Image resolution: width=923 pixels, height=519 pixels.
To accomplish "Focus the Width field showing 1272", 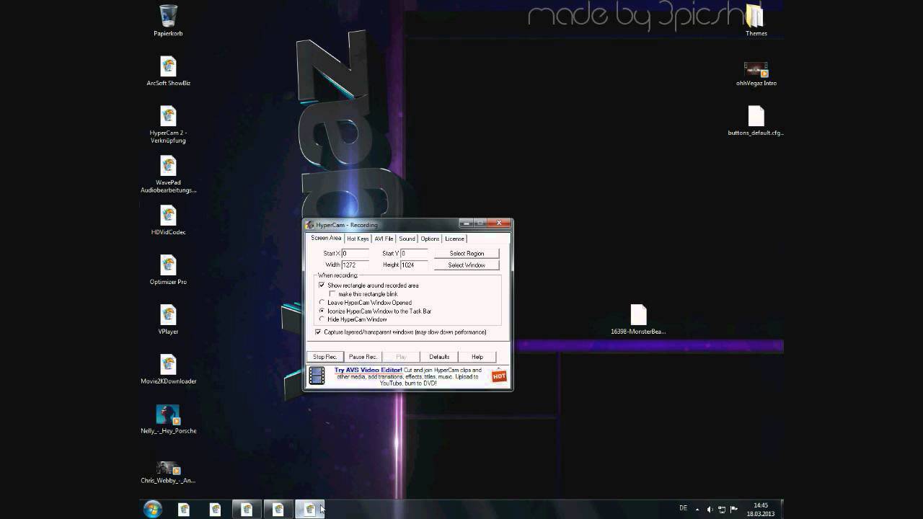I will tap(355, 265).
